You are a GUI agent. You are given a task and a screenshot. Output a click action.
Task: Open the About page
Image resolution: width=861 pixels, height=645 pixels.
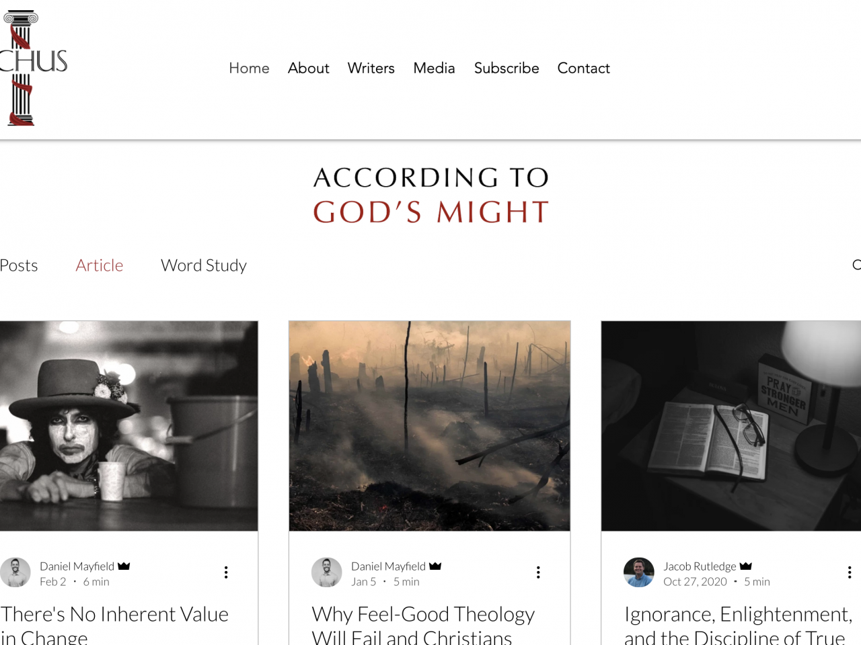pyautogui.click(x=309, y=68)
